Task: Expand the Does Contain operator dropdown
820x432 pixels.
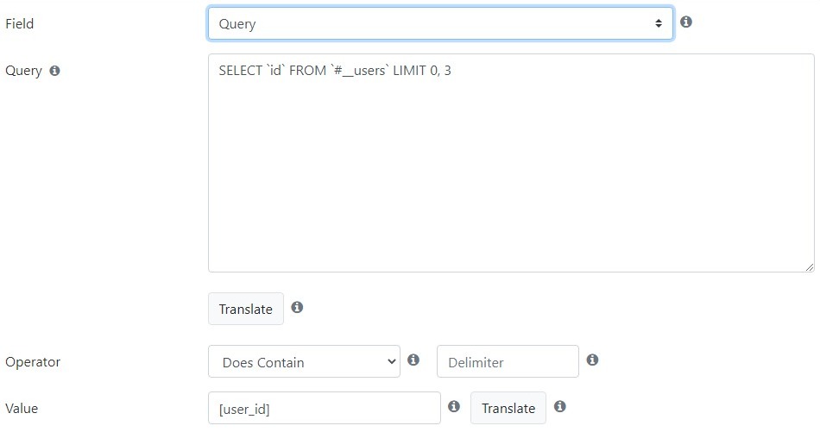Action: 304,361
